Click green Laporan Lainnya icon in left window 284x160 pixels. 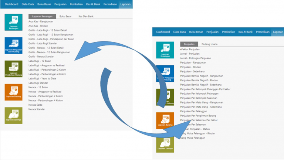pos(13,115)
